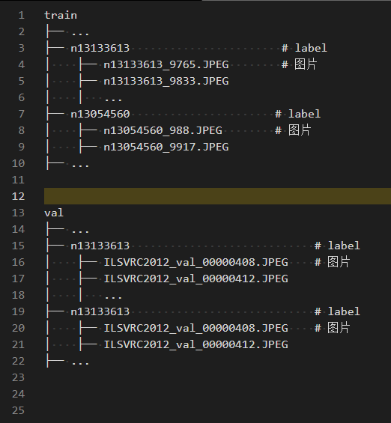Place the cursor on highlighted line 12
Screen dimensions: 391x423
217,196
